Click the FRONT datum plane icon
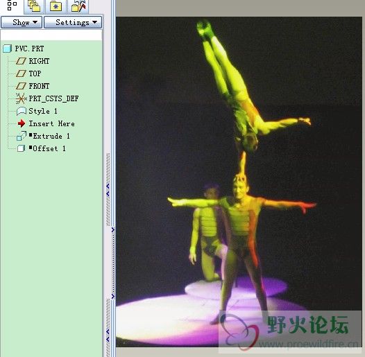365x357 pixels. (x=21, y=86)
